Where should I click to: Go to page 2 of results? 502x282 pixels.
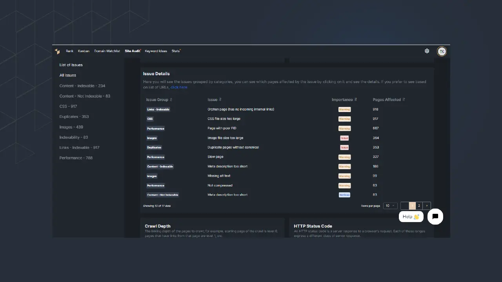(419, 206)
